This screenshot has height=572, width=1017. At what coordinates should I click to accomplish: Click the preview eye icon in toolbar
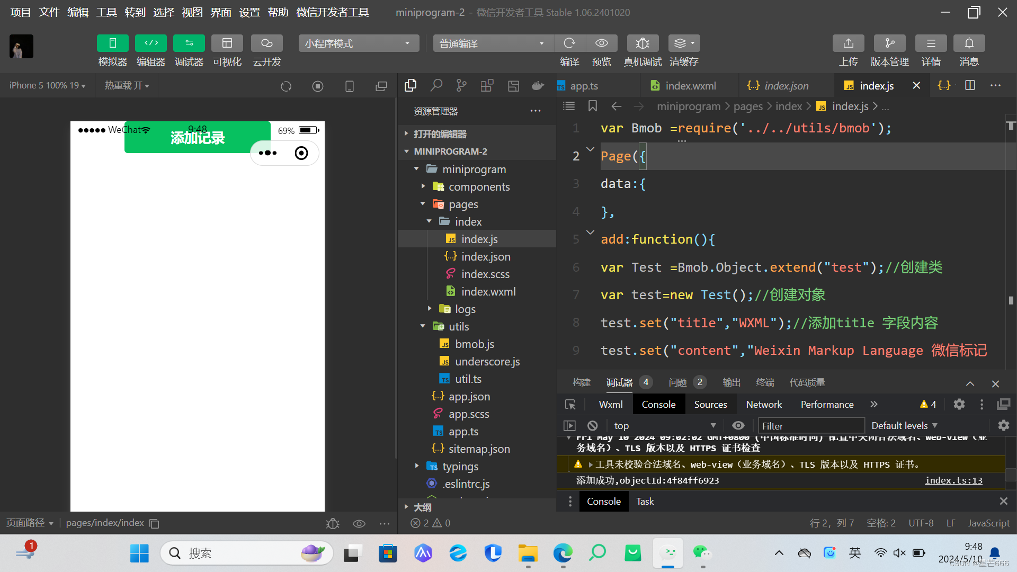click(601, 43)
